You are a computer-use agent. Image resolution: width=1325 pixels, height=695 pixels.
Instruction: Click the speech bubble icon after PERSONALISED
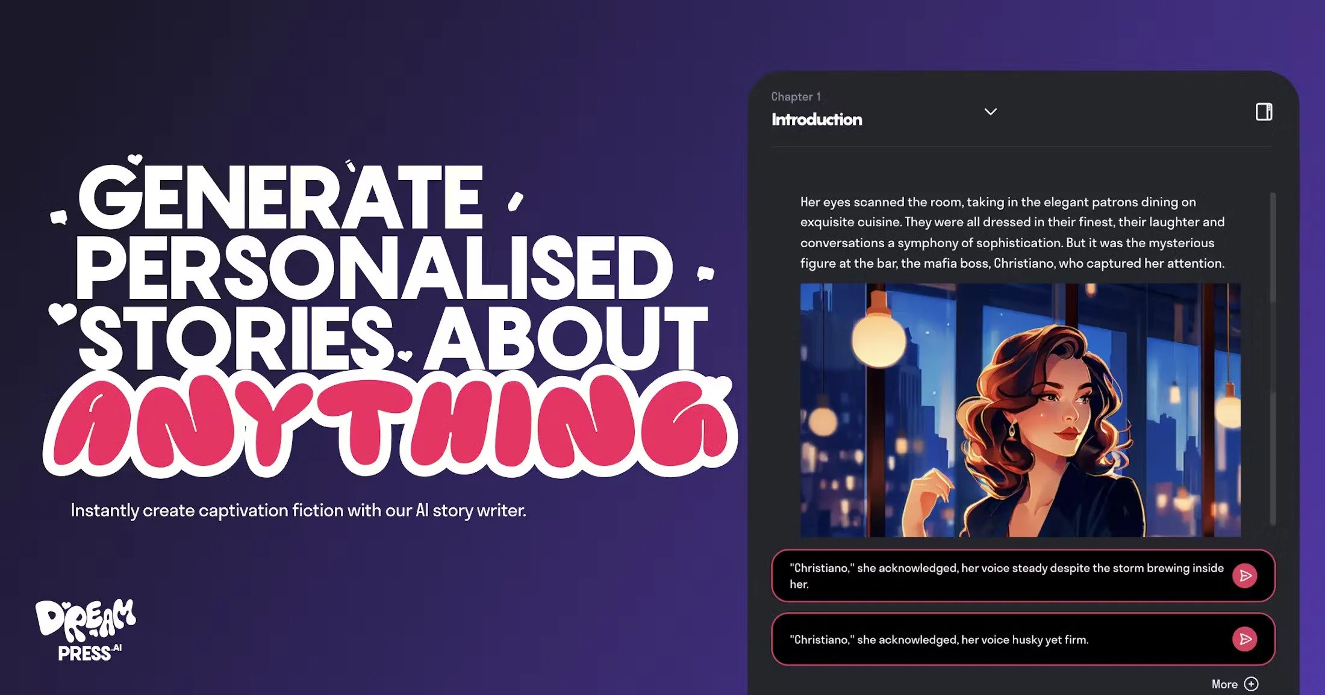pos(705,273)
